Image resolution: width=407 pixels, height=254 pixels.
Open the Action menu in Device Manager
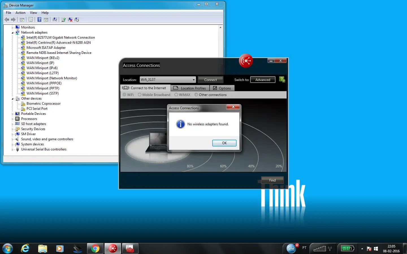[x=20, y=13]
